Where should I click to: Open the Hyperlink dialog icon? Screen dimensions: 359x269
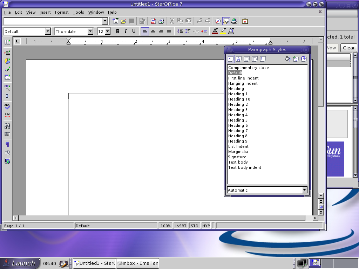(x=234, y=21)
